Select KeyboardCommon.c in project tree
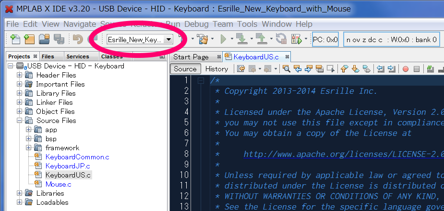 point(77,157)
